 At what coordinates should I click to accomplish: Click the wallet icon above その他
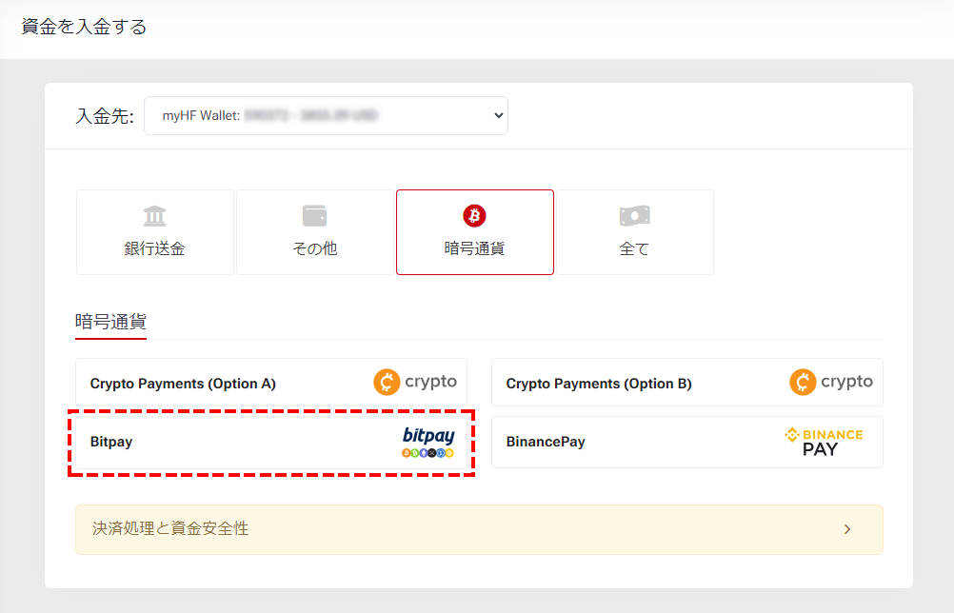click(x=314, y=216)
